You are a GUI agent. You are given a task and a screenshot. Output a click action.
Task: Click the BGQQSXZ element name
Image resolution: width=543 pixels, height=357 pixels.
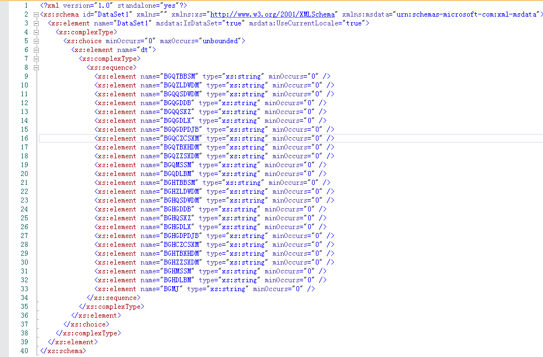pyautogui.click(x=177, y=112)
